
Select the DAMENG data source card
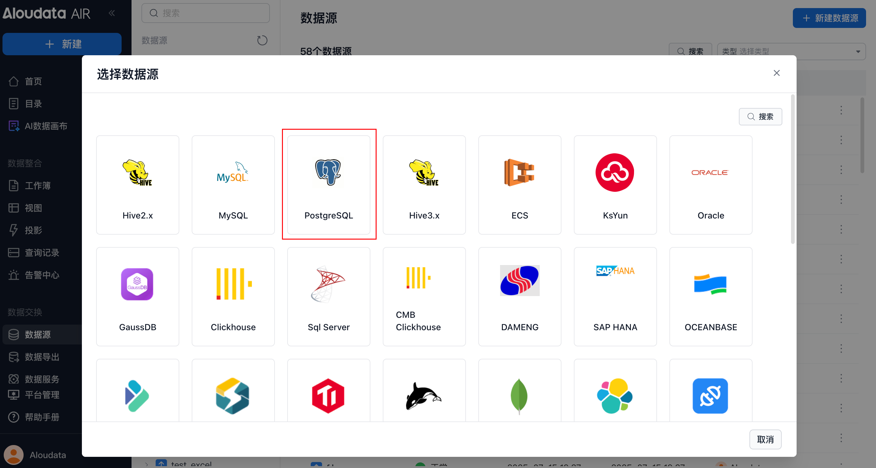pyautogui.click(x=519, y=297)
